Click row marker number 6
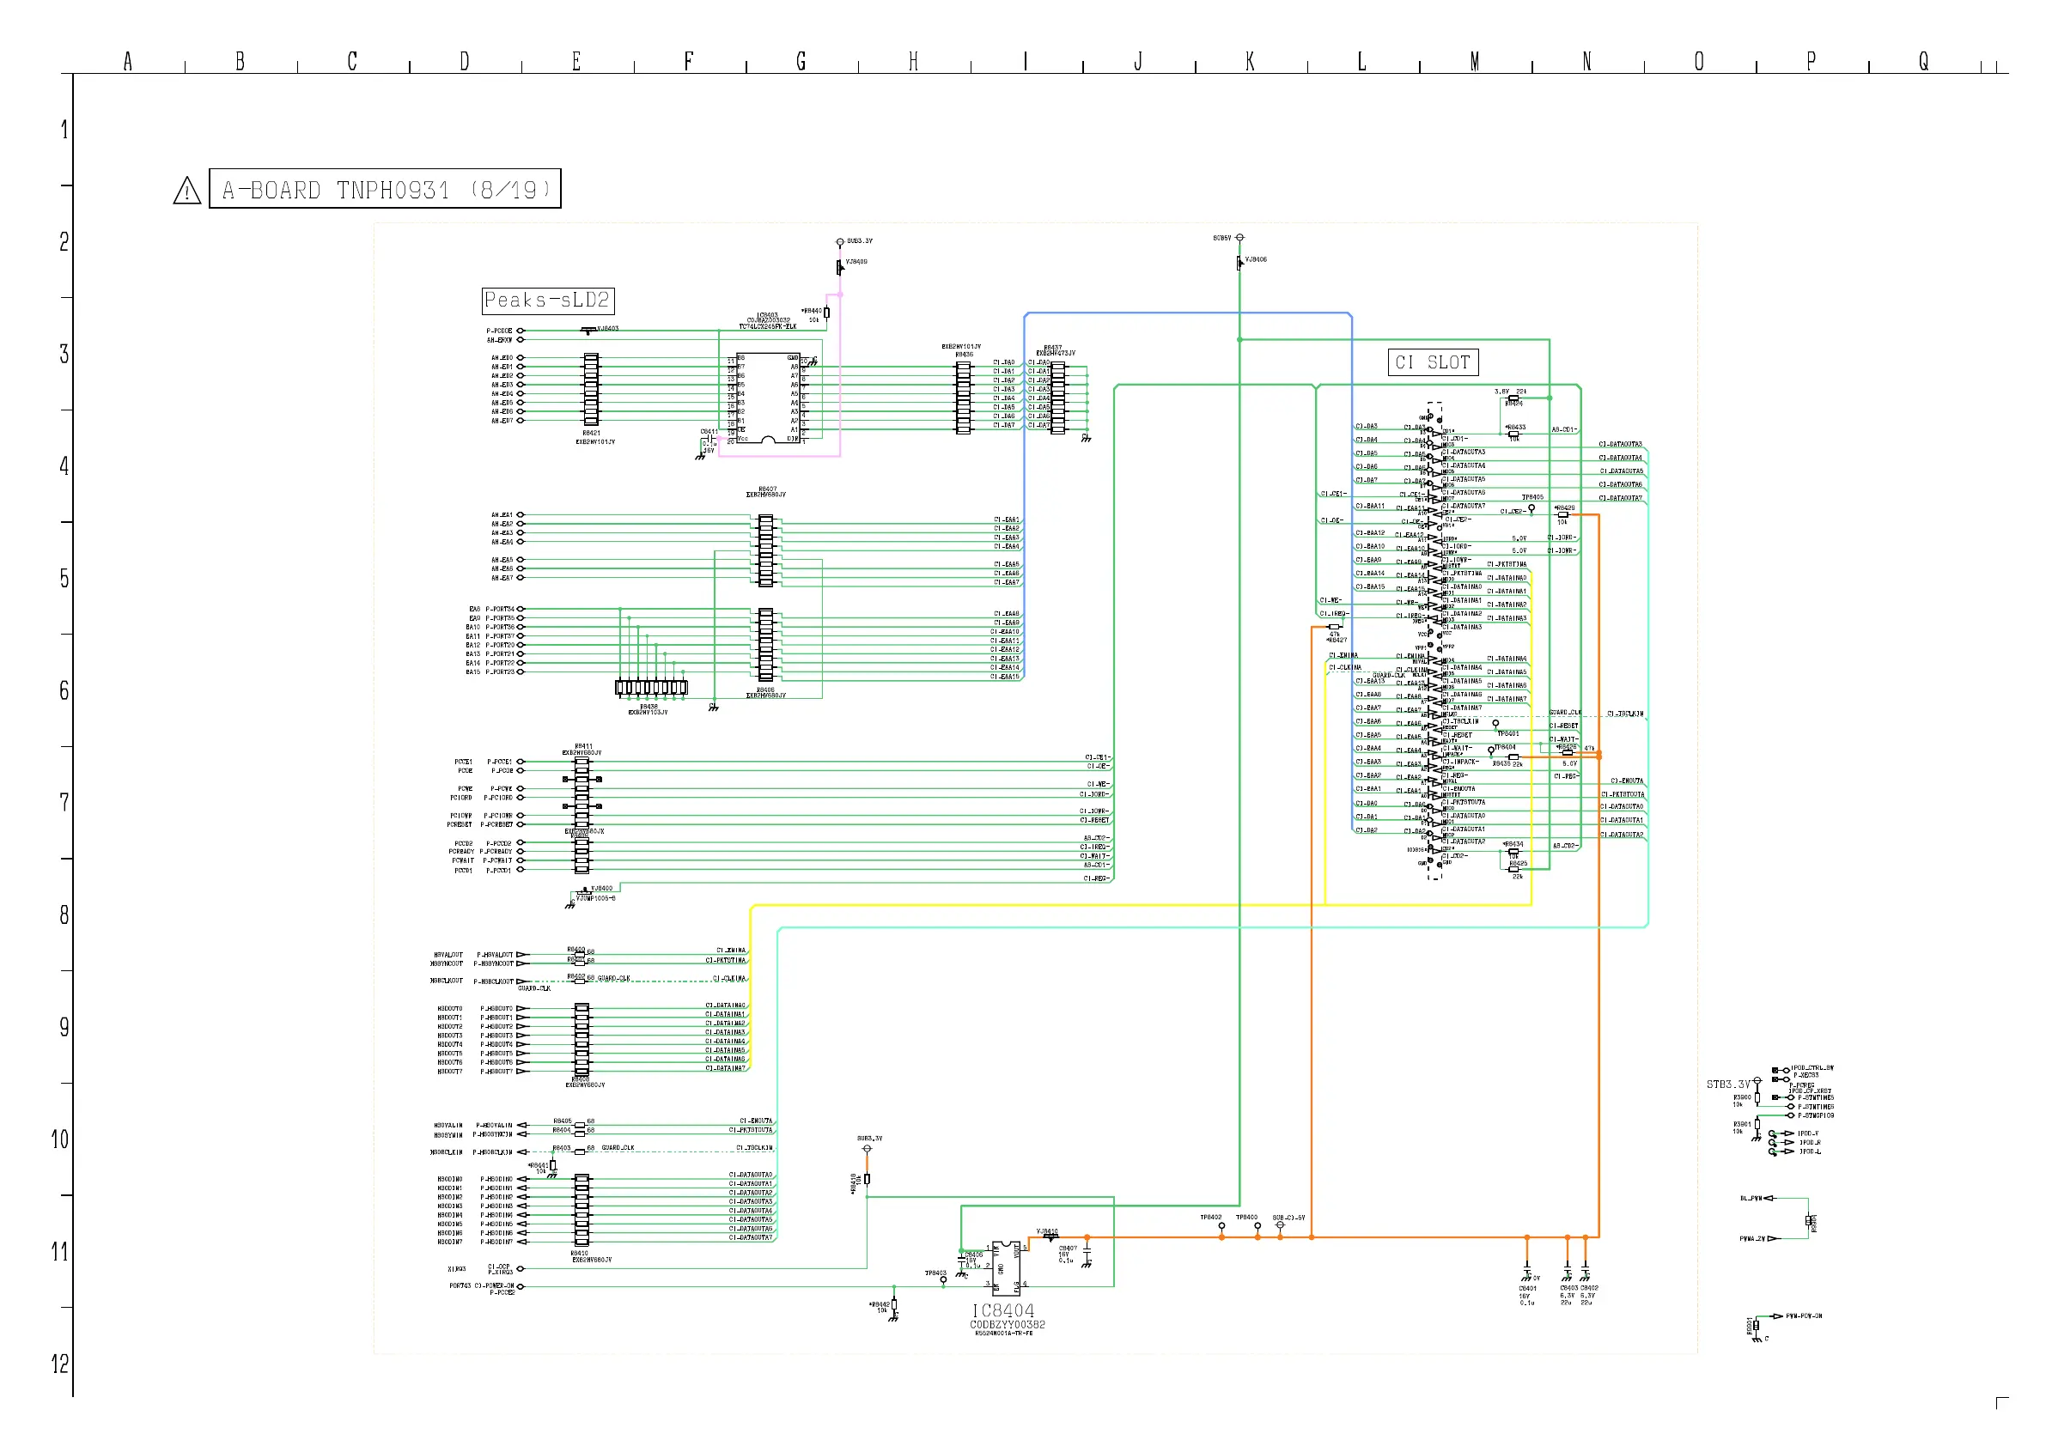 coord(64,690)
